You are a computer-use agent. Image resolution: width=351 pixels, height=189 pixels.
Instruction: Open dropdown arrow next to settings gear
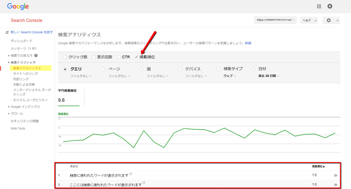pyautogui.click(x=337, y=21)
